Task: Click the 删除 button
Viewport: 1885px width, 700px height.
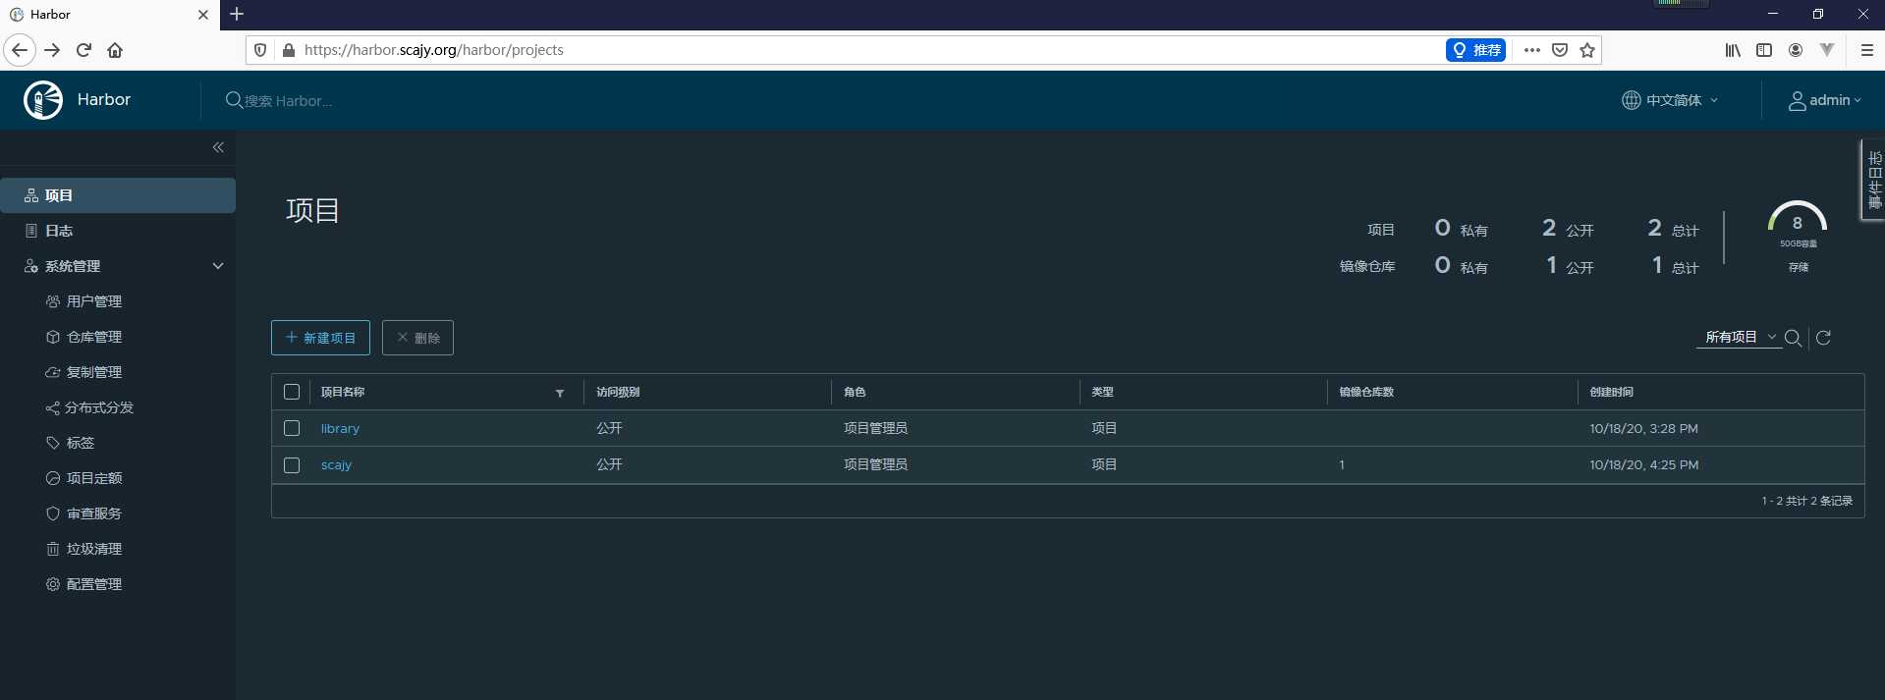Action: (x=417, y=338)
